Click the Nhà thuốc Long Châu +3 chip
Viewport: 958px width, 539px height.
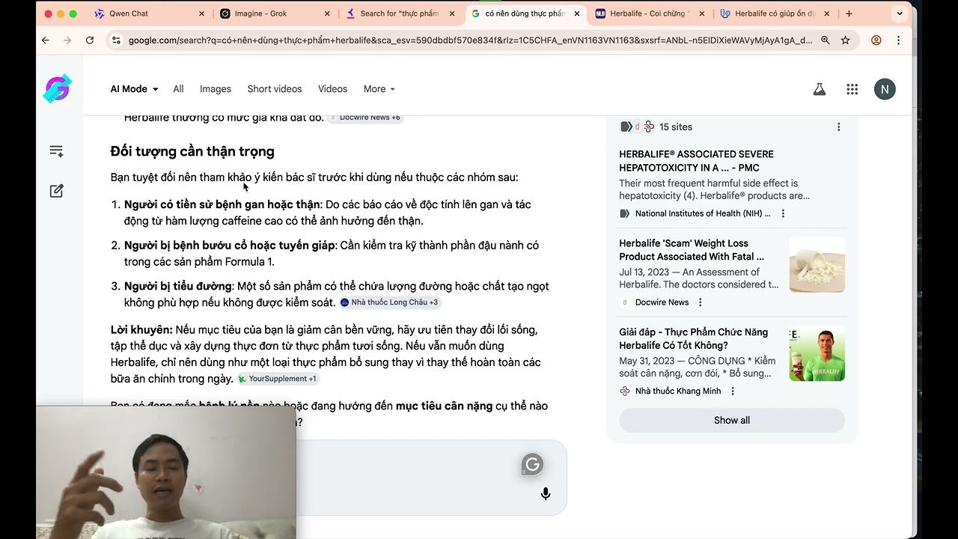(x=389, y=302)
